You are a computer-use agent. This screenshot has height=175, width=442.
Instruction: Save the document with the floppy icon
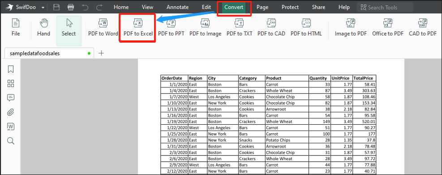point(56,7)
